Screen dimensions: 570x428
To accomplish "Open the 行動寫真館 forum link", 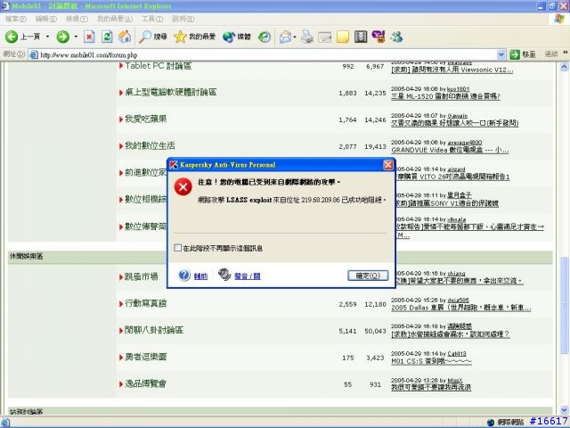I will [x=146, y=303].
